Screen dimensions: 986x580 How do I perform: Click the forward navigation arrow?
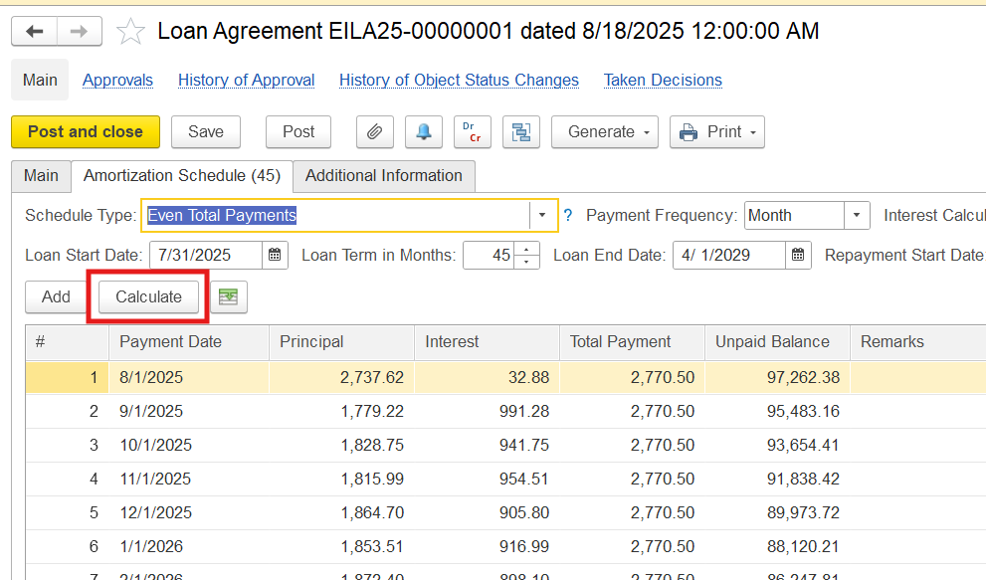pos(79,32)
